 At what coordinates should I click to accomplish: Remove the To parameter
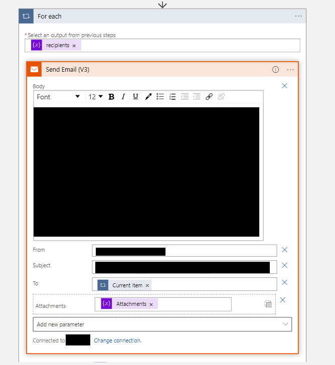pos(284,282)
